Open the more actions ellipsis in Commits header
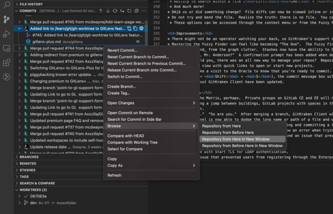 coord(142,10)
